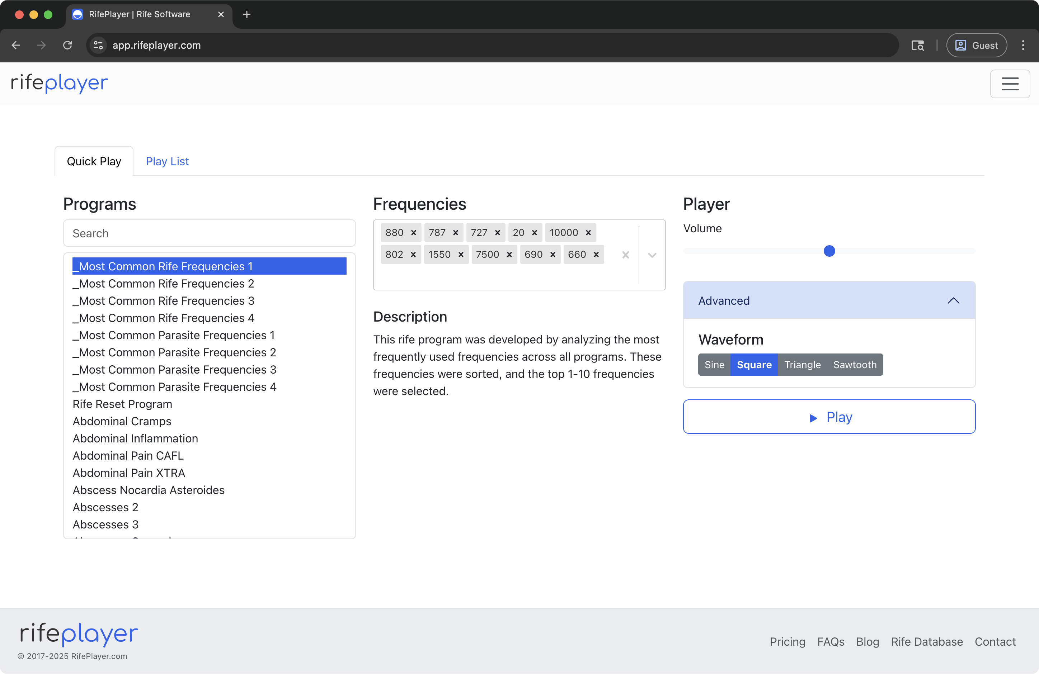The height and width of the screenshot is (674, 1039).
Task: Select the Quick Play tab
Action: pyautogui.click(x=94, y=161)
